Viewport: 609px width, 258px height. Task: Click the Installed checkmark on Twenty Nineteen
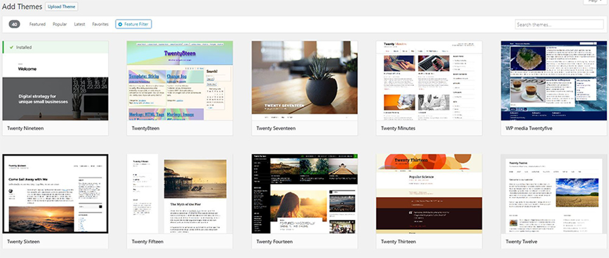coord(12,47)
